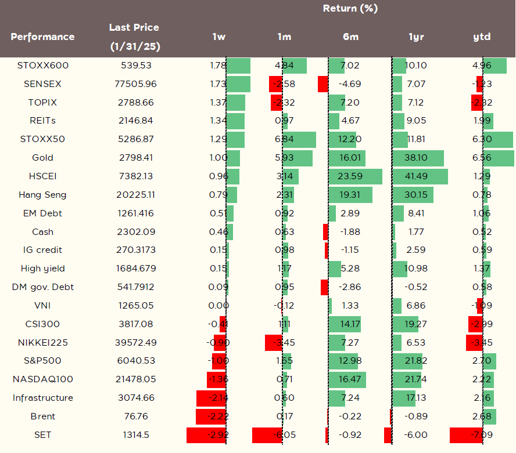Select the STOXX50 row label
This screenshot has width=516, height=453.
coord(42,139)
